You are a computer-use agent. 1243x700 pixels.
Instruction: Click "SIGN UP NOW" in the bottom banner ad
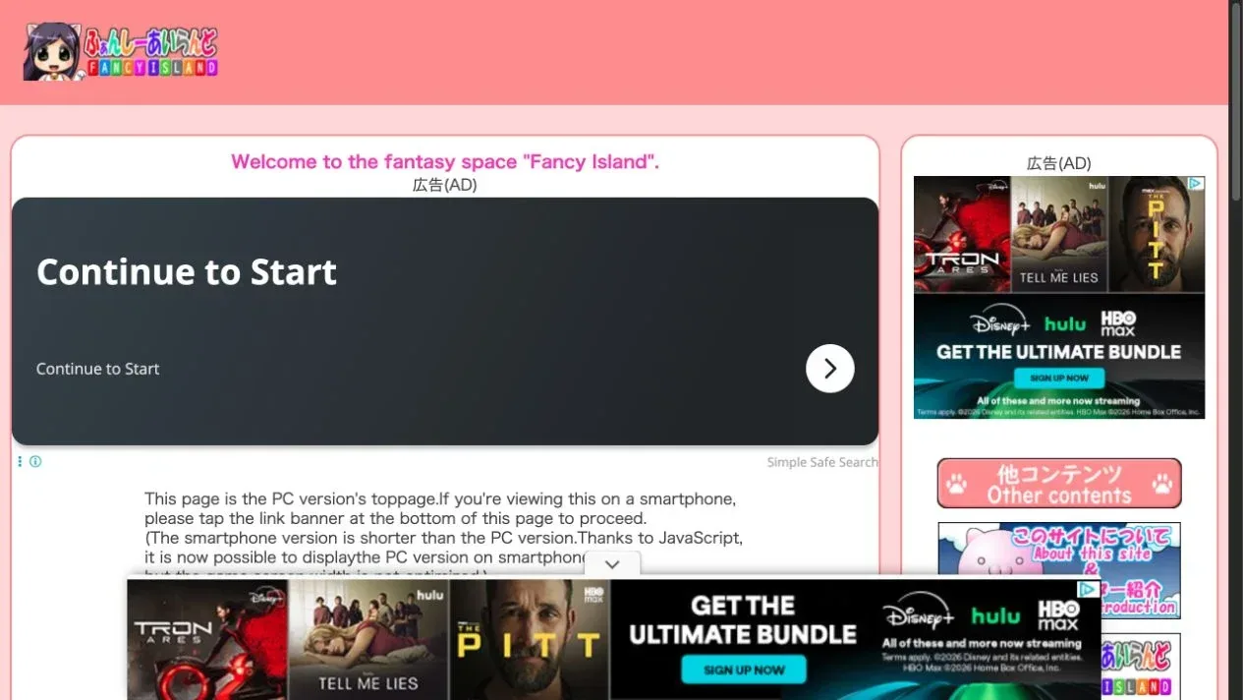pyautogui.click(x=744, y=670)
